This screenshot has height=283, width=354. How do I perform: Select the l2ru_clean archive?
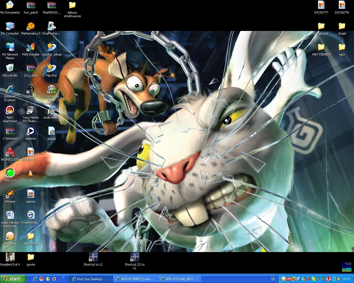[x=31, y=70]
